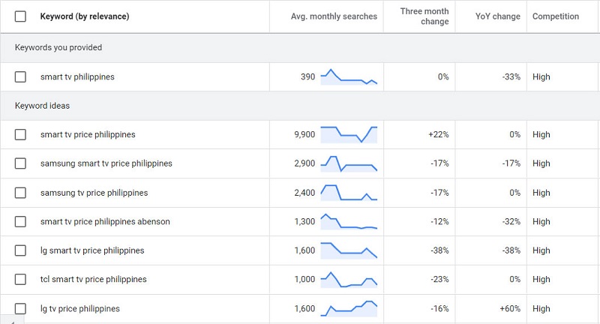Check the 'smart tv philippines' keyword checkbox
Screen dimensions: 600x324
(20, 76)
